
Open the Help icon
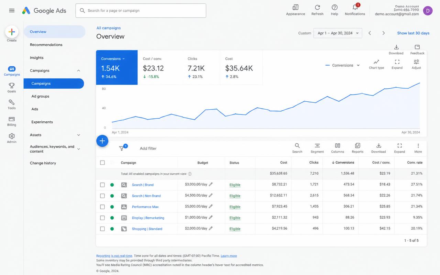tap(334, 7)
